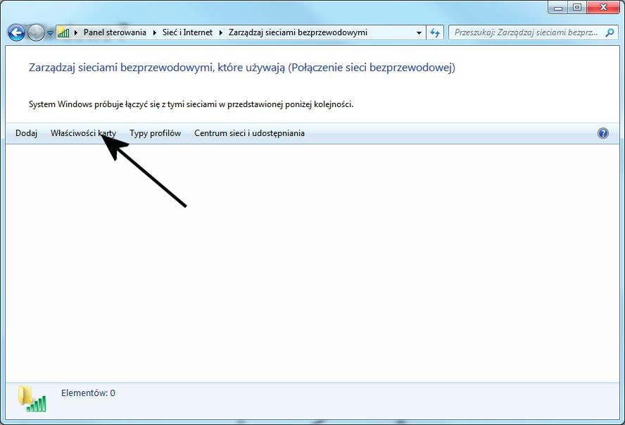Click Dodaj to add a wireless network
The image size is (625, 425).
point(26,133)
